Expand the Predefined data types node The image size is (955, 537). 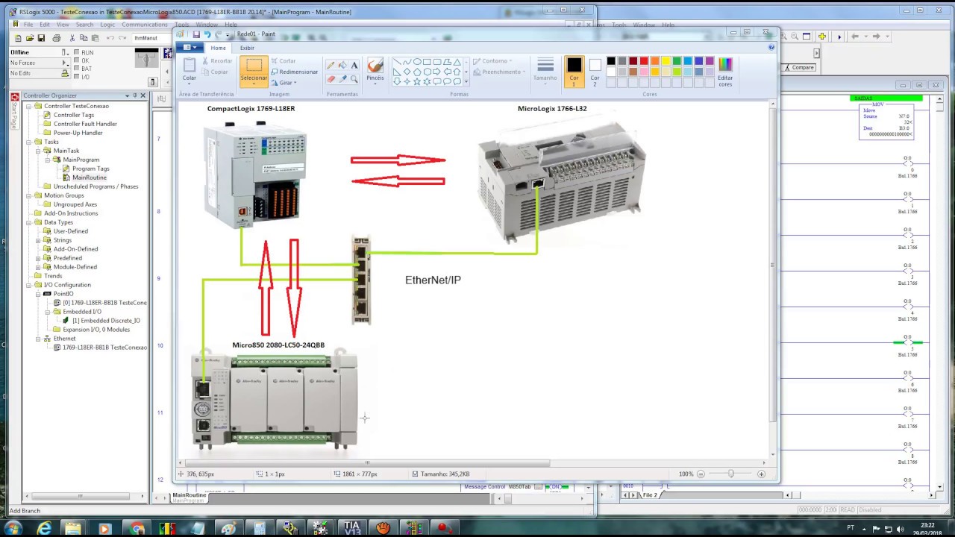tap(38, 258)
